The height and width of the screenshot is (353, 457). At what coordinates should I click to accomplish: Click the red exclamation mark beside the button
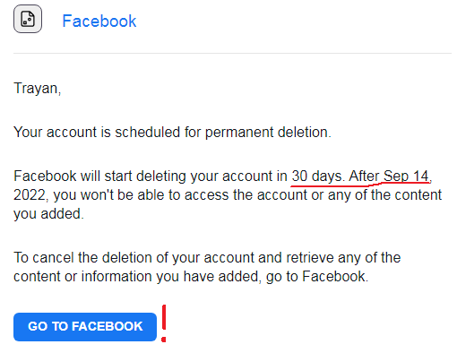coord(164,323)
